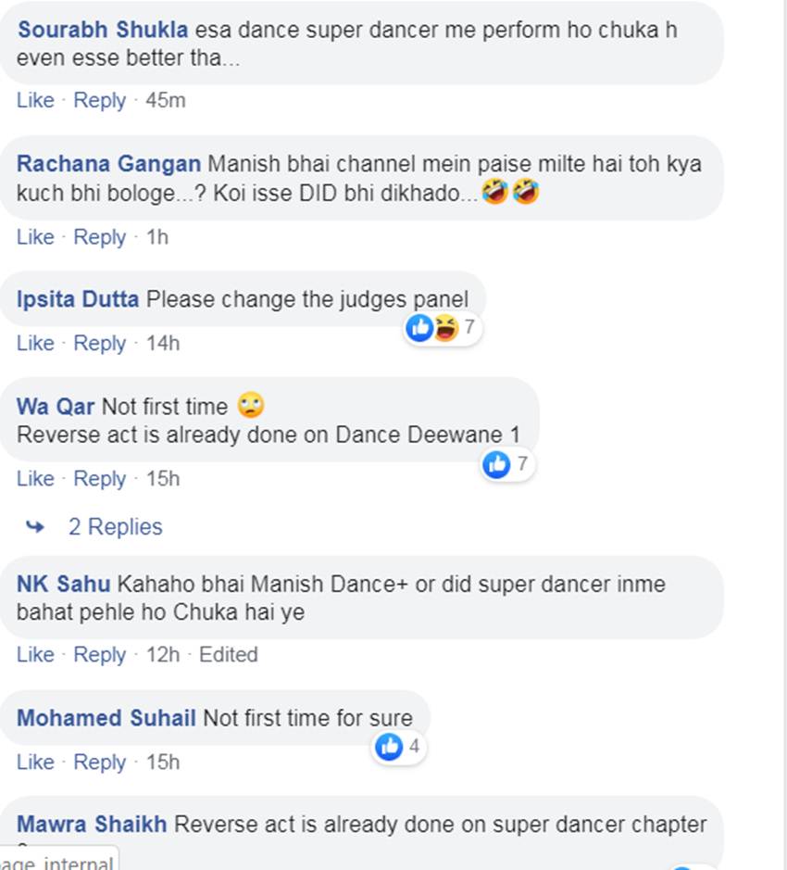Screen dimensions: 787x870
Task: Click reply arrow icon beside 2 Replies
Action: point(35,526)
